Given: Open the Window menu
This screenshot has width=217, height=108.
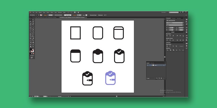Looking at the screenshot, I should 60,12.
